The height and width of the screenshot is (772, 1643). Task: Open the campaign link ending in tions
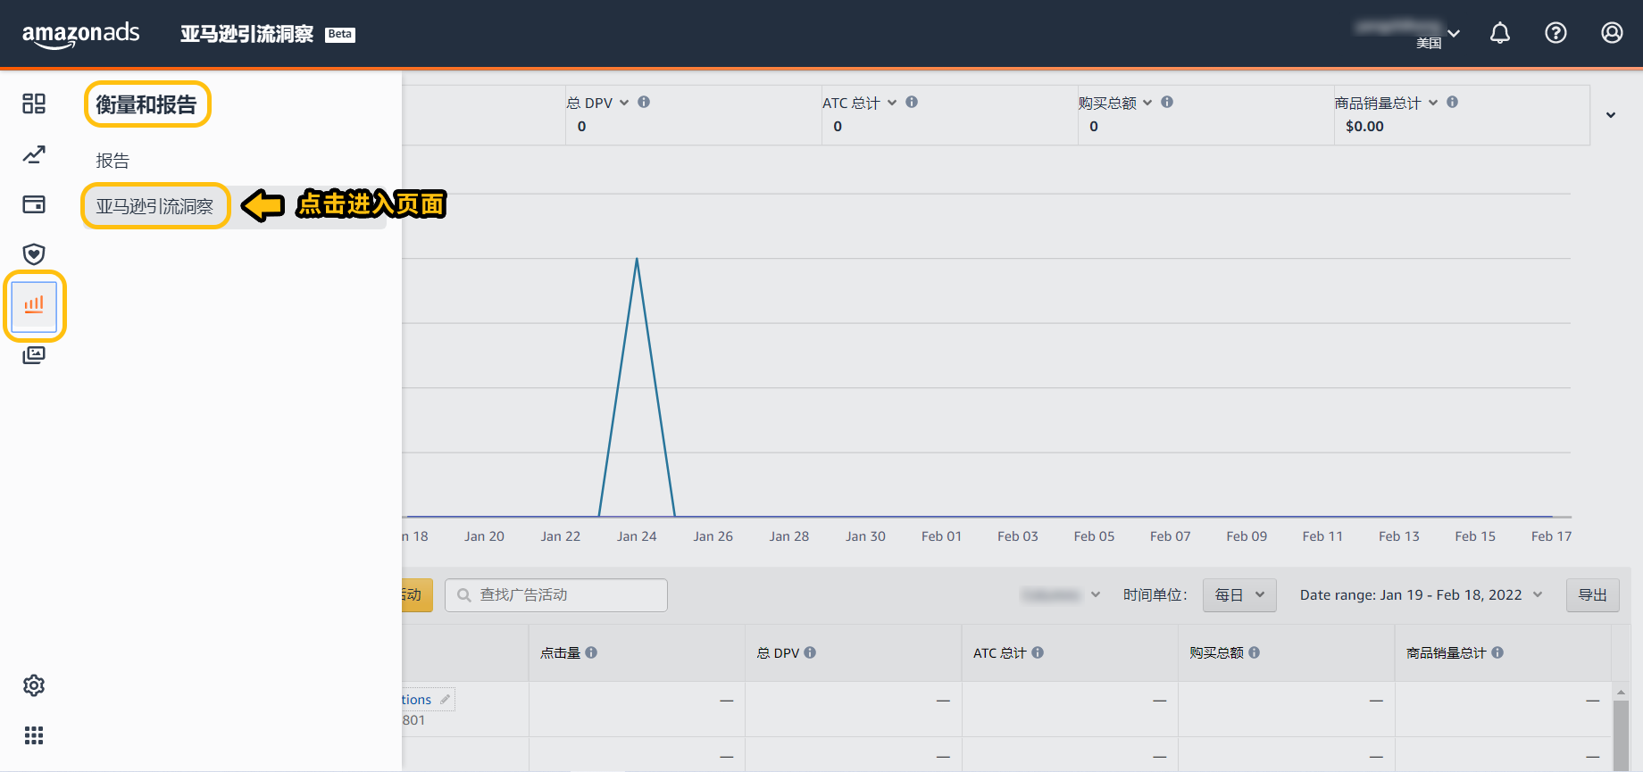pos(416,700)
